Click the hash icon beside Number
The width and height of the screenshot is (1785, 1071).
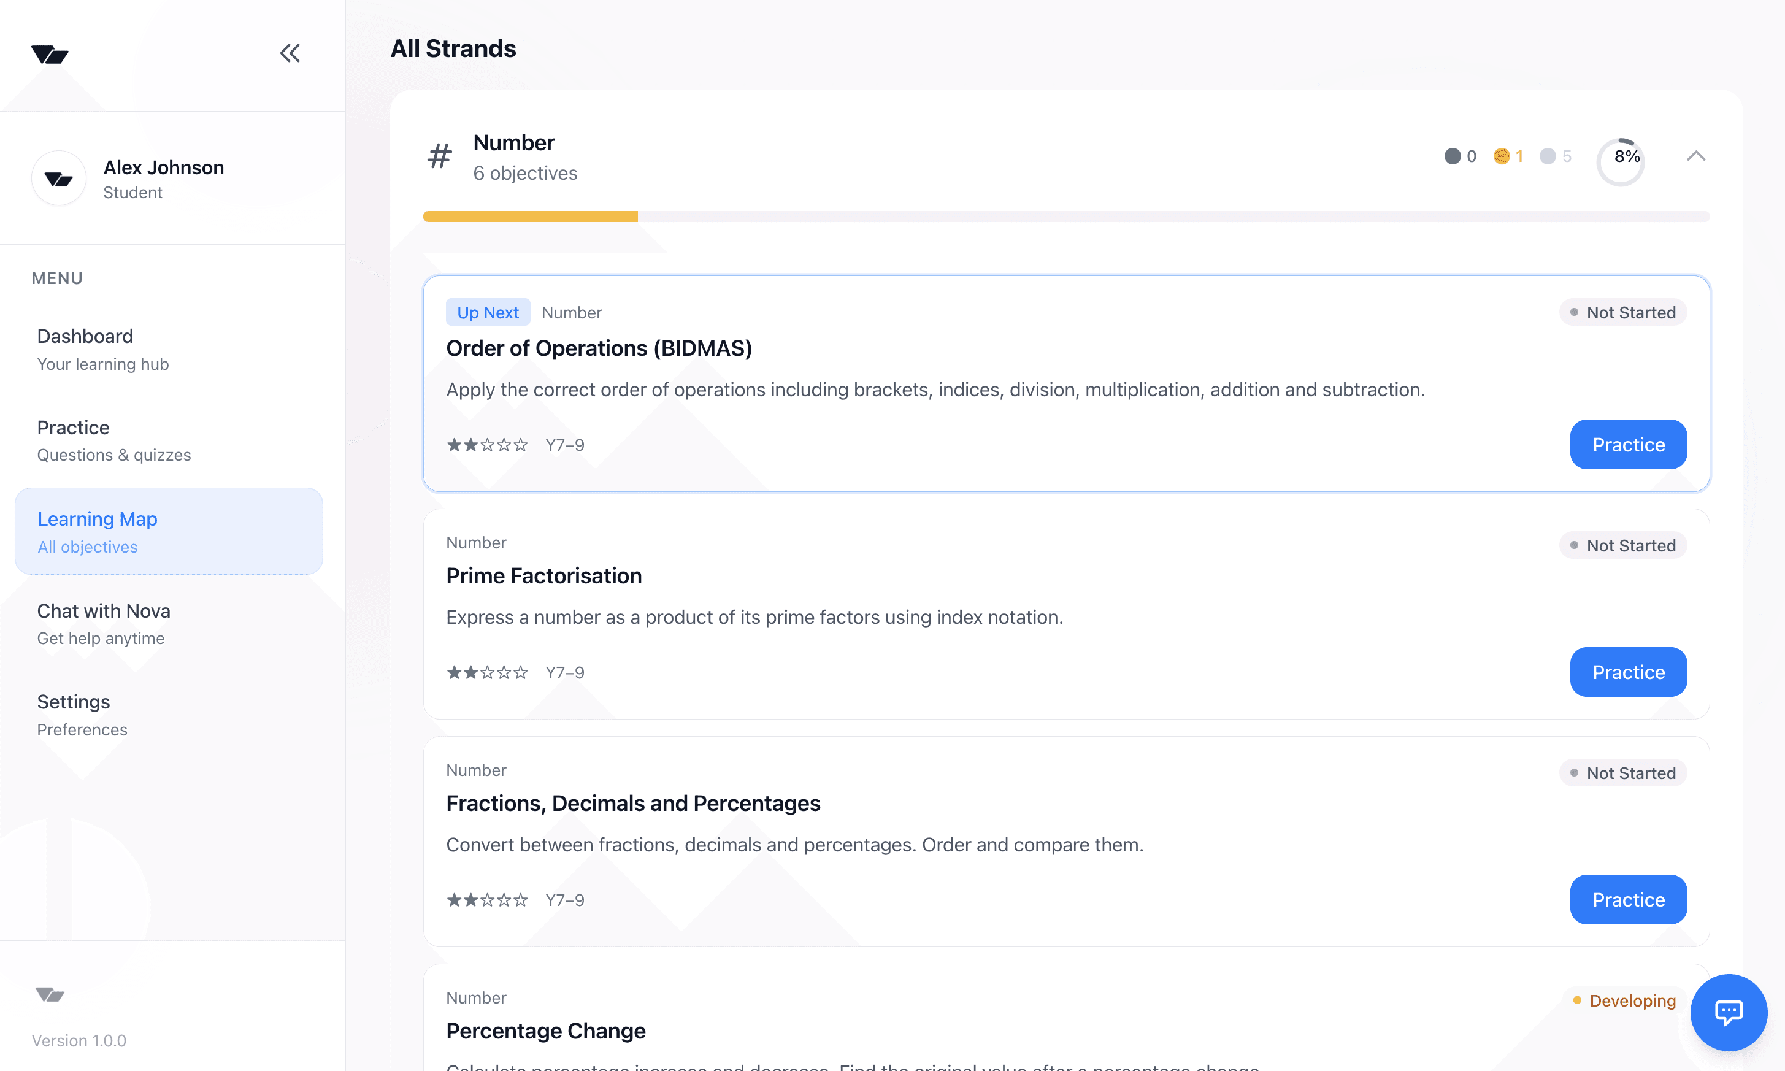point(439,156)
